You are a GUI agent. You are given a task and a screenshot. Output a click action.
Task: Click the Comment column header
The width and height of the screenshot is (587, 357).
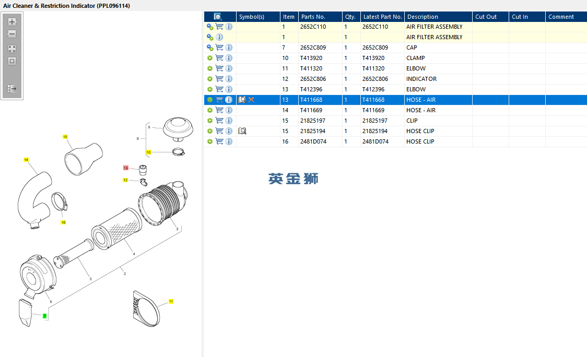[566, 17]
